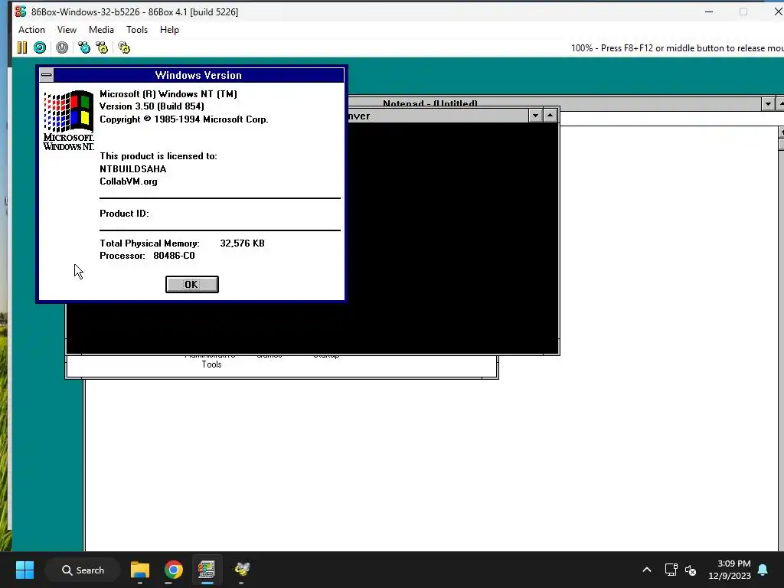Viewport: 784px width, 588px height.
Task: Click the taskbar Search box
Action: pos(83,570)
